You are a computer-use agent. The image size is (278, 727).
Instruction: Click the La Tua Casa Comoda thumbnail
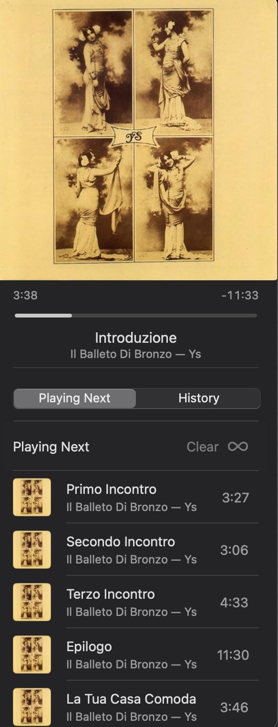[x=32, y=707]
